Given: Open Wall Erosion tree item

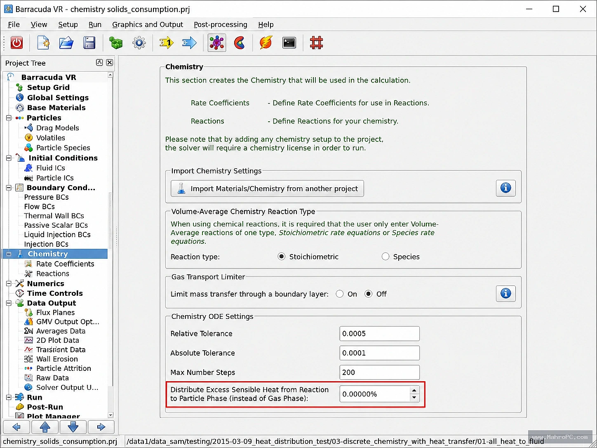Looking at the screenshot, I should tap(57, 359).
